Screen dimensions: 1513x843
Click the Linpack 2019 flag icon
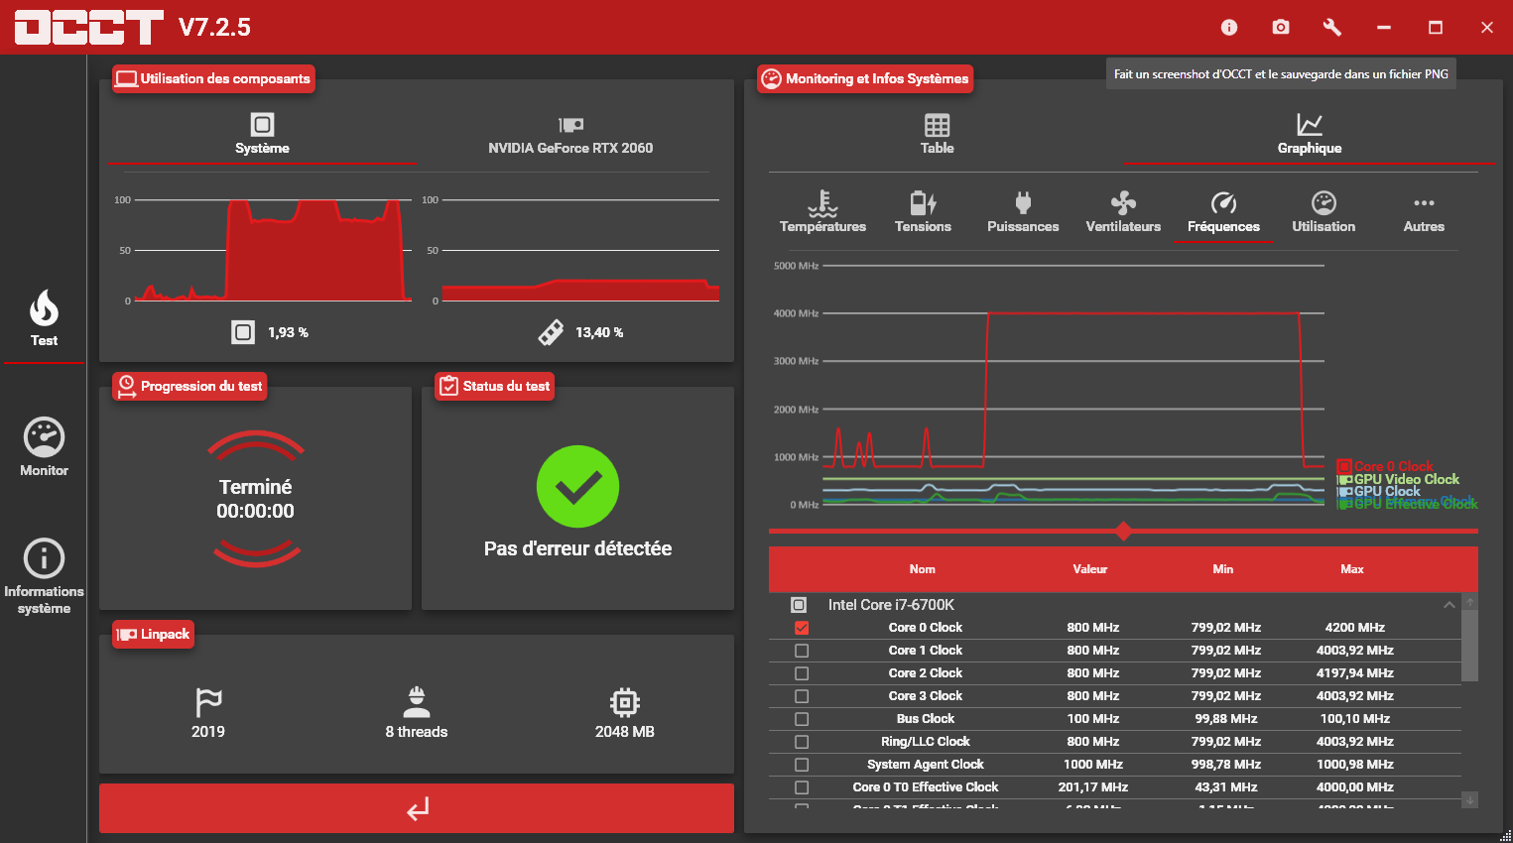[208, 702]
